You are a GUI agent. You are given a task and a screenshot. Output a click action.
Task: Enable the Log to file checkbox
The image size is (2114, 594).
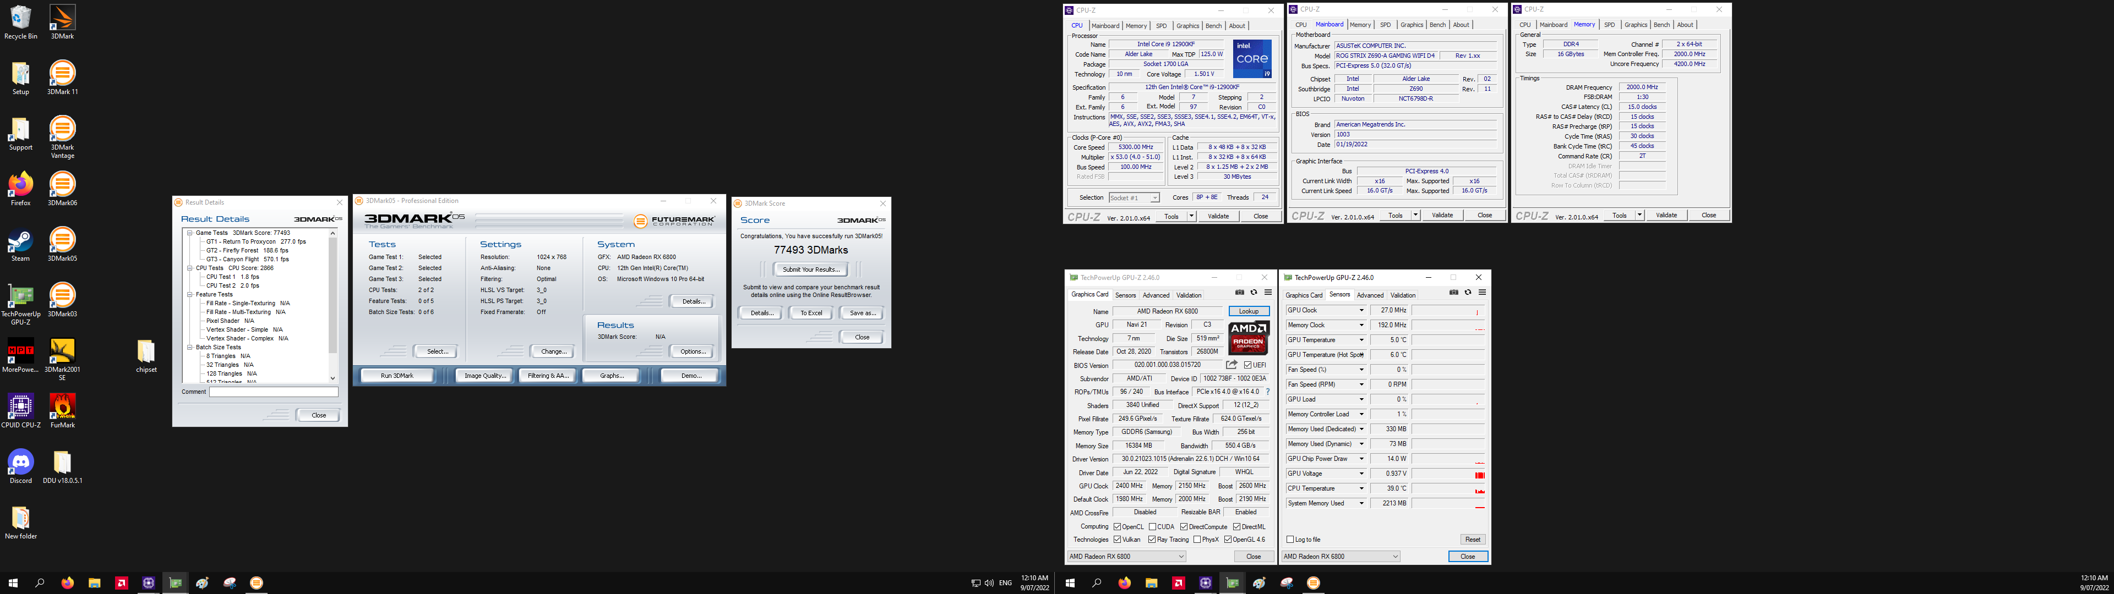click(1290, 540)
